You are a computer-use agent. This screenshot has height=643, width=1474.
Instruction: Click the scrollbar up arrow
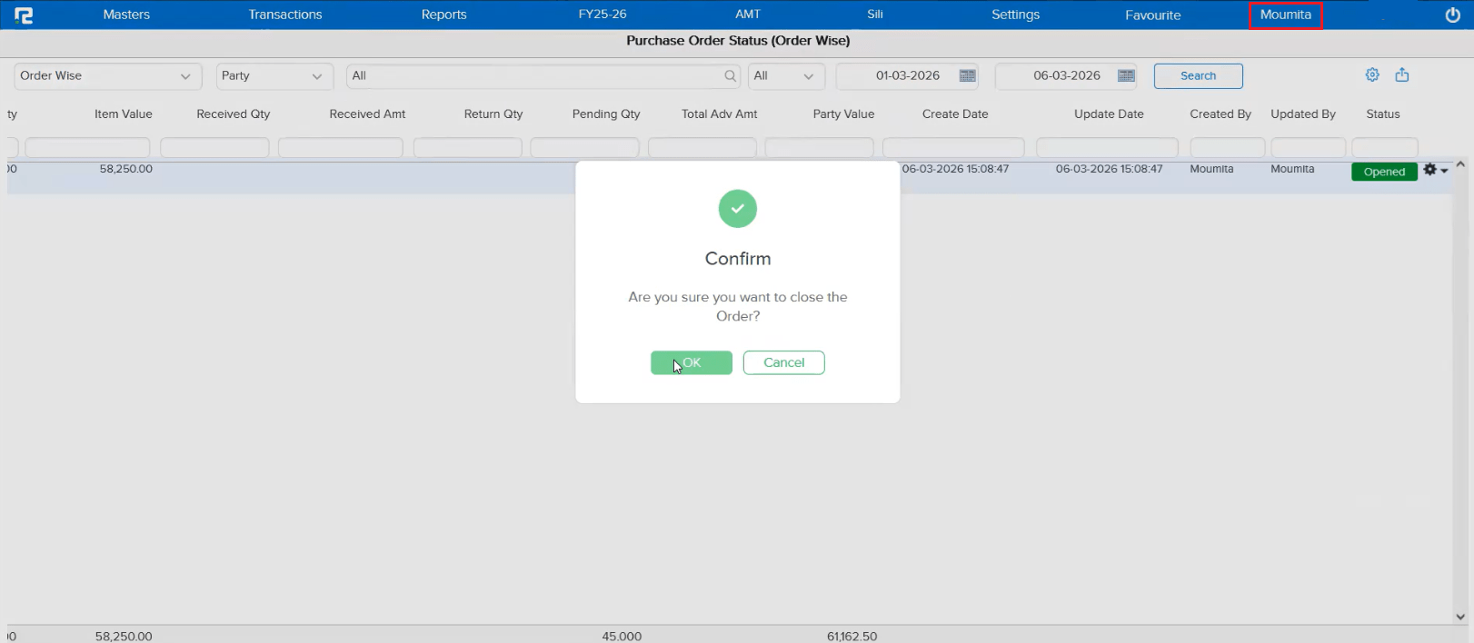[1460, 165]
